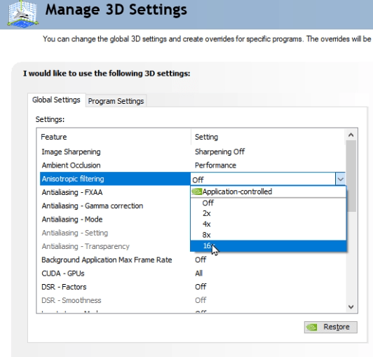Click greyed Antialiasing - Setting row

[115, 233]
